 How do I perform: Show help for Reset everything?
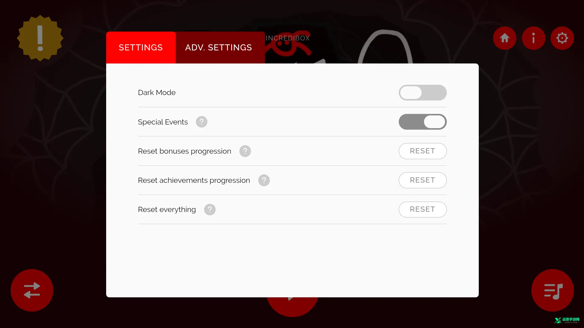point(210,210)
